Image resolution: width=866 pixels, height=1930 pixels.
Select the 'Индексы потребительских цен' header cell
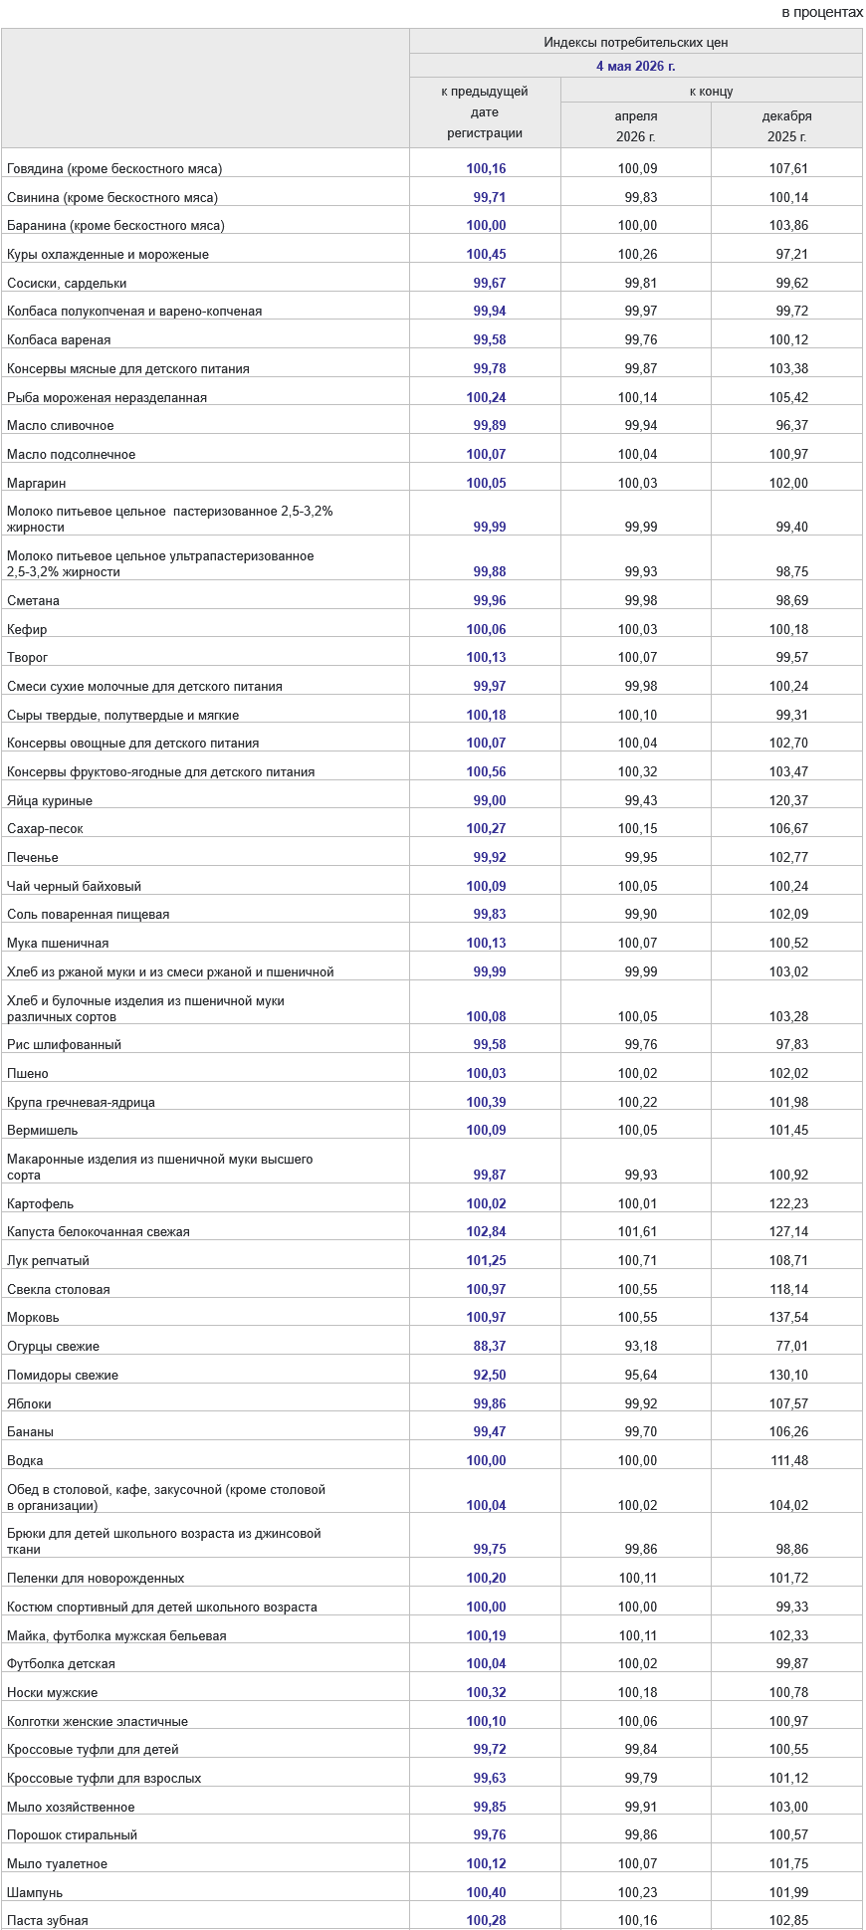pos(635,42)
